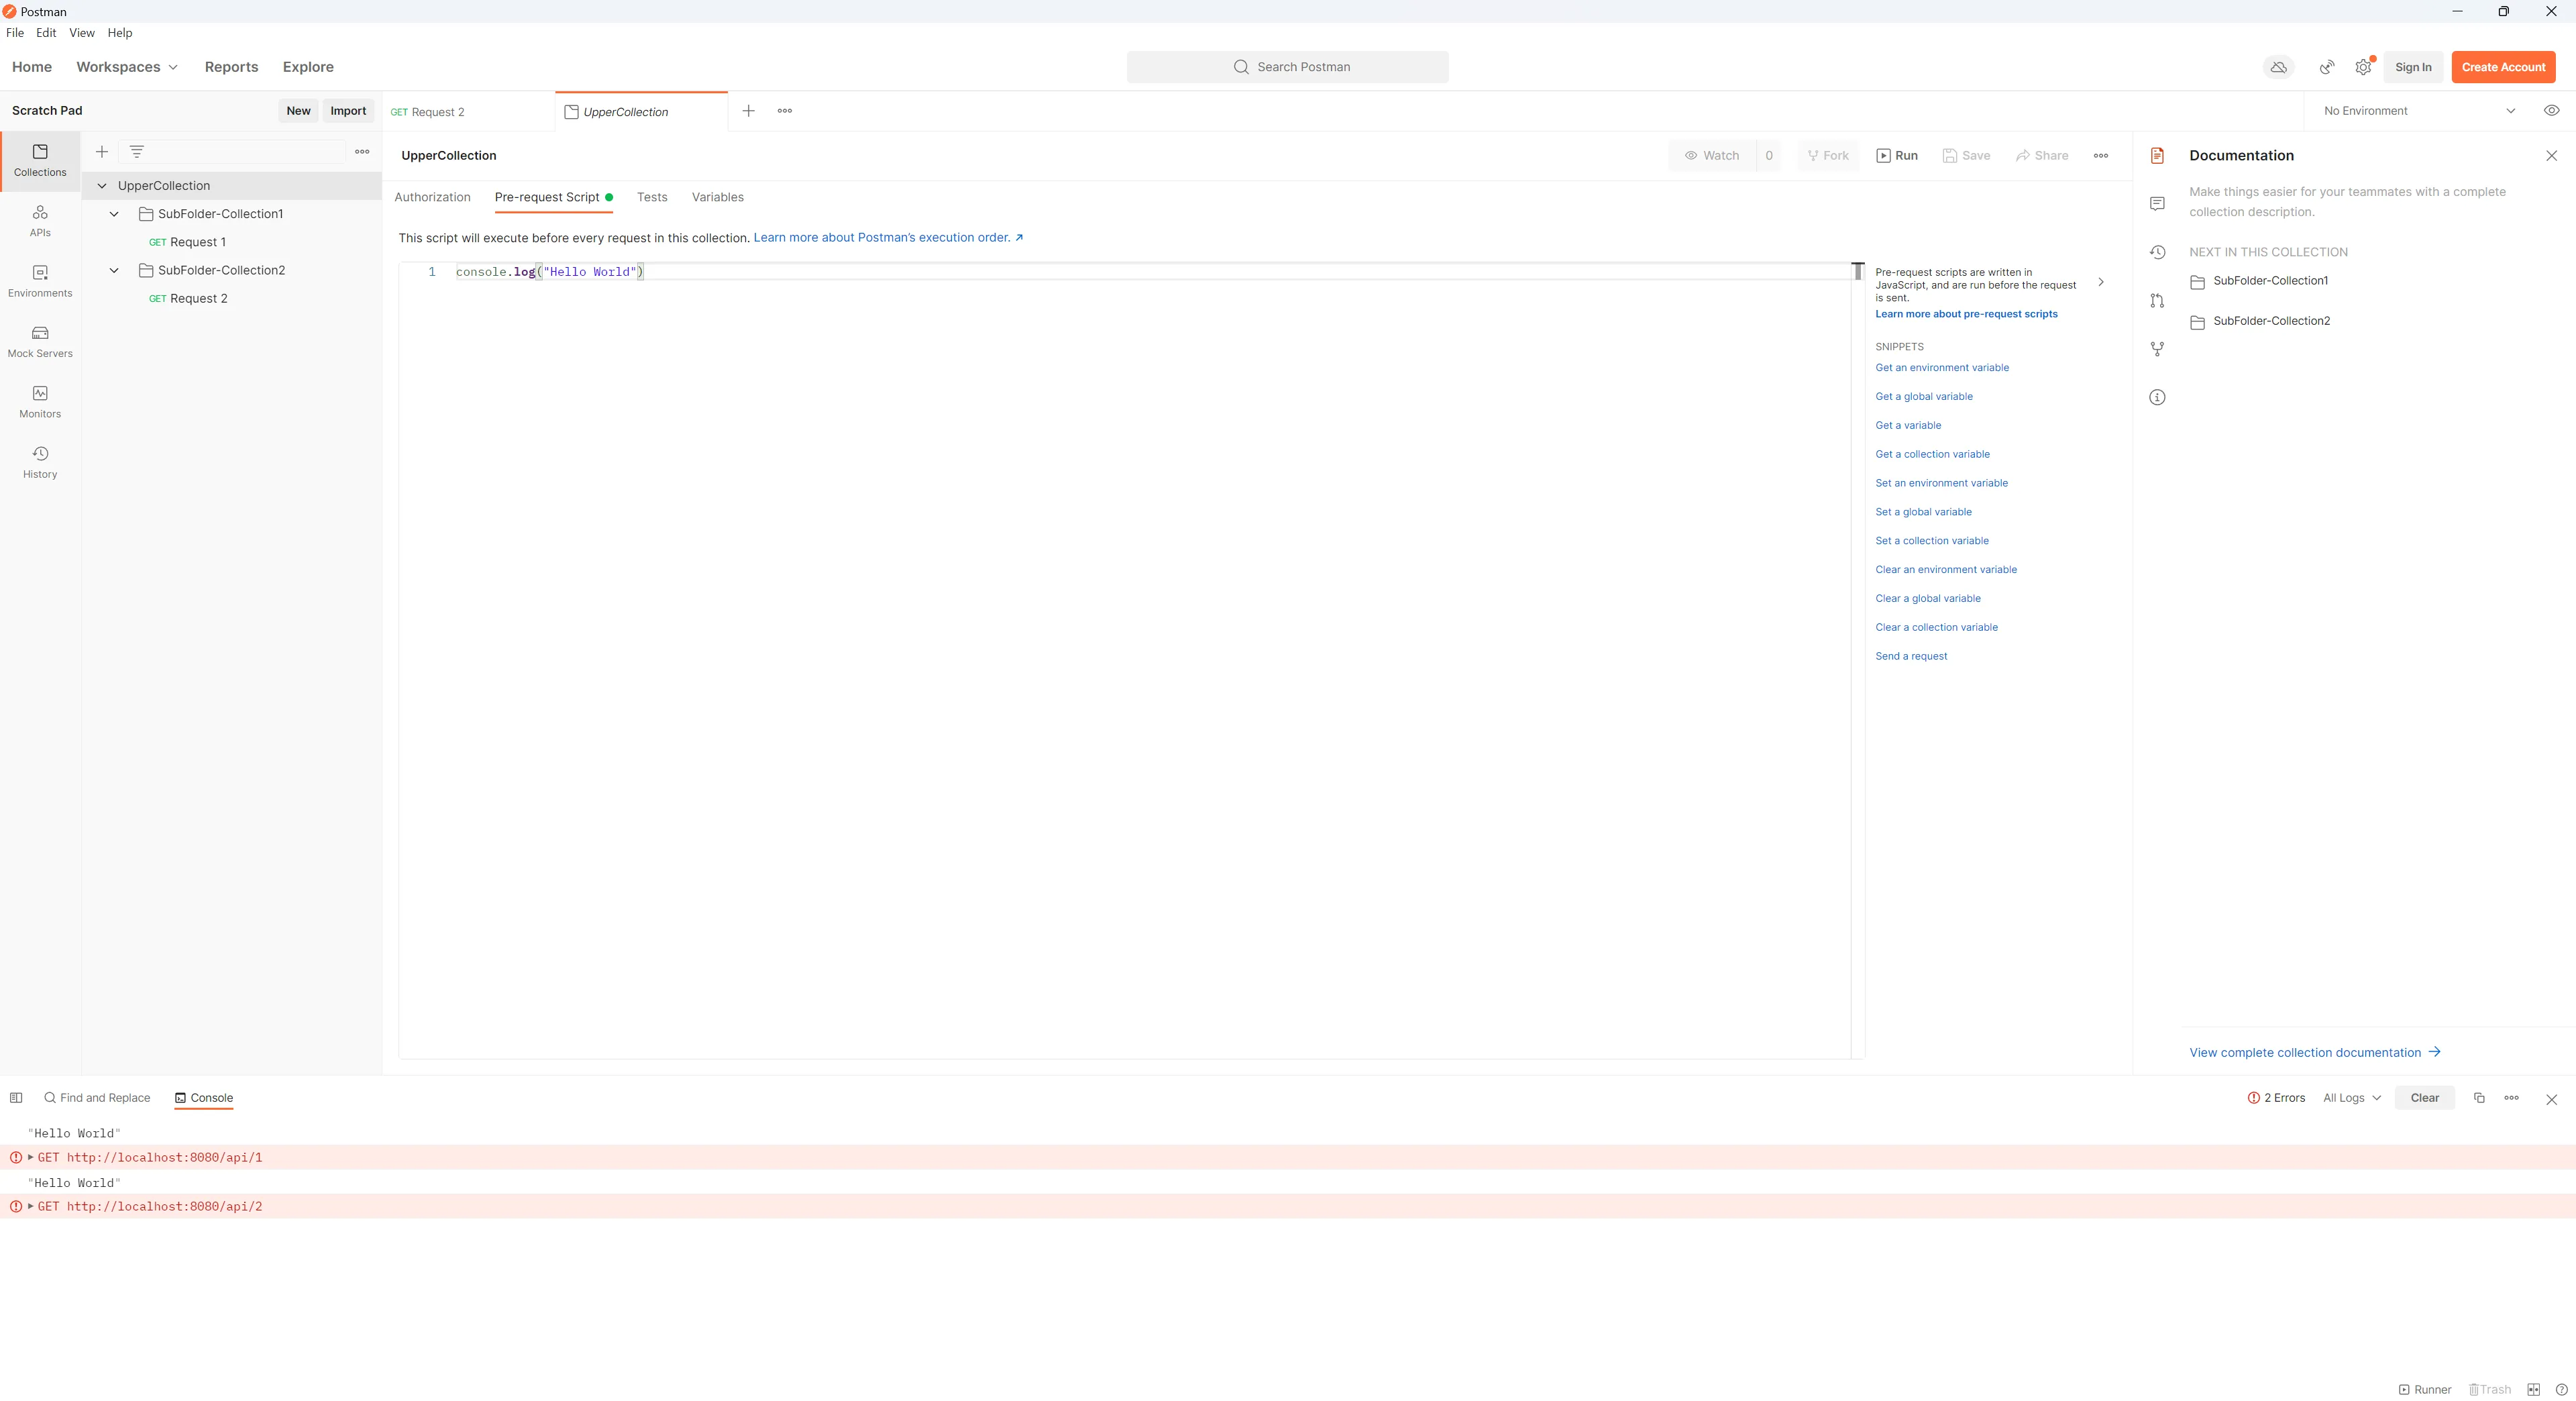Open the pull requests icon in right sidebar
This screenshot has width=2576, height=1401.
pos(2157,301)
